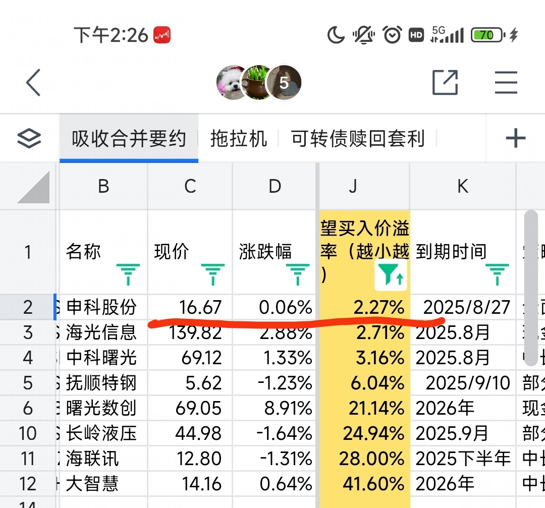The image size is (545, 508).
Task: Select column B header
Action: click(103, 186)
